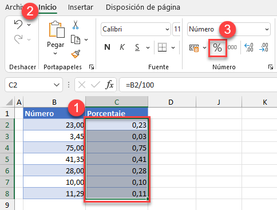Click cell with value 11,29

[x=54, y=193]
